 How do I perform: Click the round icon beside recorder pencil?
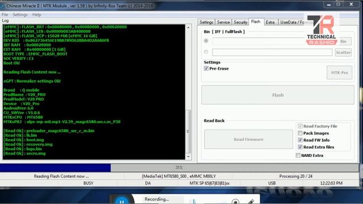coord(235,202)
